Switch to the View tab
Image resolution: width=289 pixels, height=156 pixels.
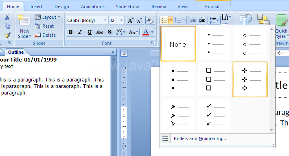182,7
